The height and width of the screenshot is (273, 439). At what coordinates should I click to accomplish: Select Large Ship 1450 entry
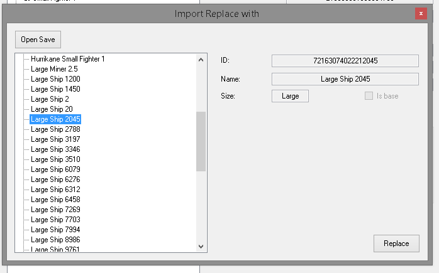(55, 89)
